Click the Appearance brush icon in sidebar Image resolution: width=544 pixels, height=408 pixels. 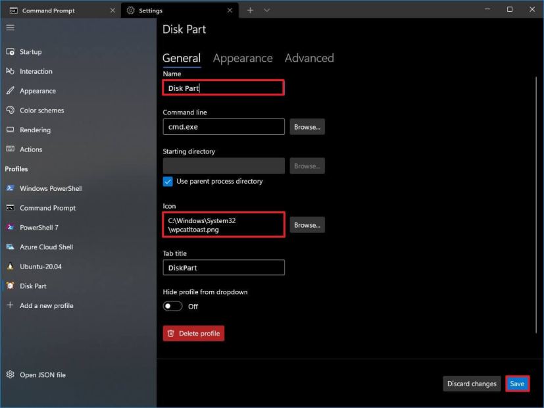tap(10, 91)
